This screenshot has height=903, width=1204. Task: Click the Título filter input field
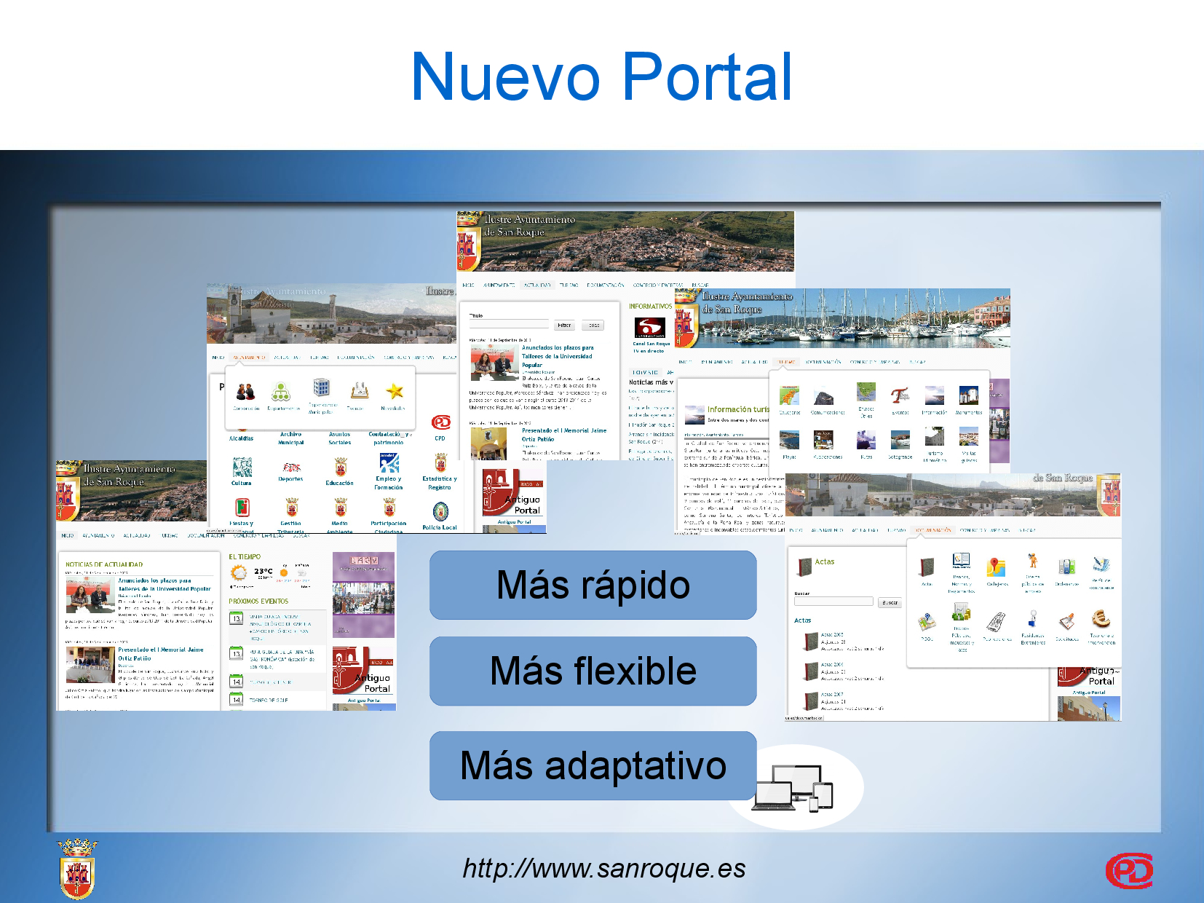[x=510, y=324]
